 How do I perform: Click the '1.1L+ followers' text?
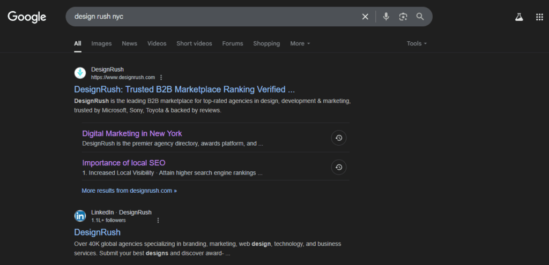(108, 220)
